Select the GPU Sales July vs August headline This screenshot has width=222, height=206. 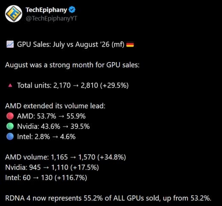71,44
